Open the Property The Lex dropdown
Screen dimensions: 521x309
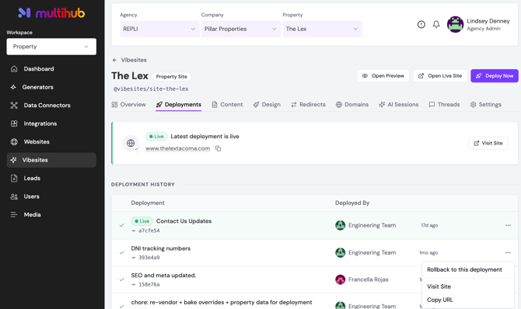(x=322, y=29)
